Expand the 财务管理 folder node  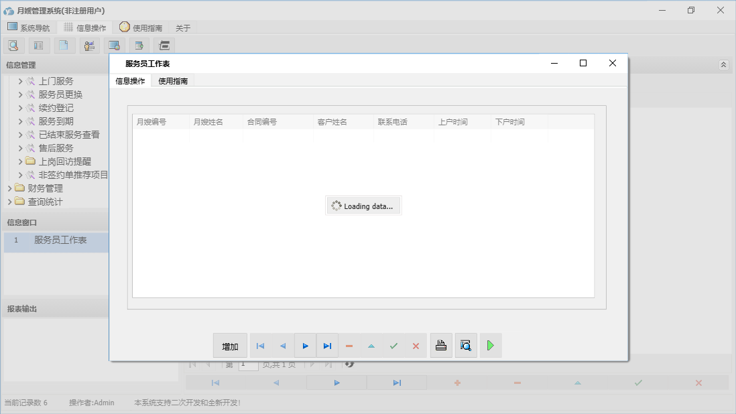9,188
